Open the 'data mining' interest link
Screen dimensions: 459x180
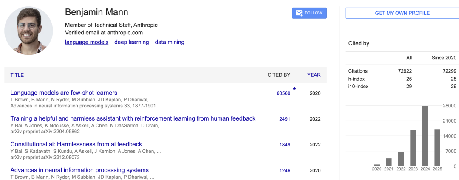pos(170,42)
